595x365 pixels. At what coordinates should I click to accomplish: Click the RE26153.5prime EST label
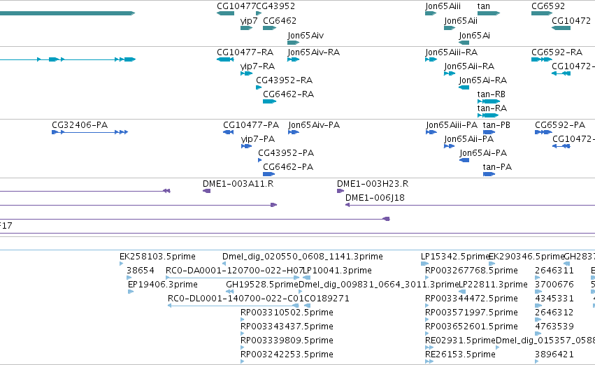click(460, 355)
